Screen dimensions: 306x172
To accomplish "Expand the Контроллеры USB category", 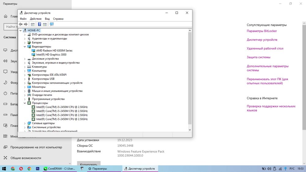I will (x=25, y=79).
